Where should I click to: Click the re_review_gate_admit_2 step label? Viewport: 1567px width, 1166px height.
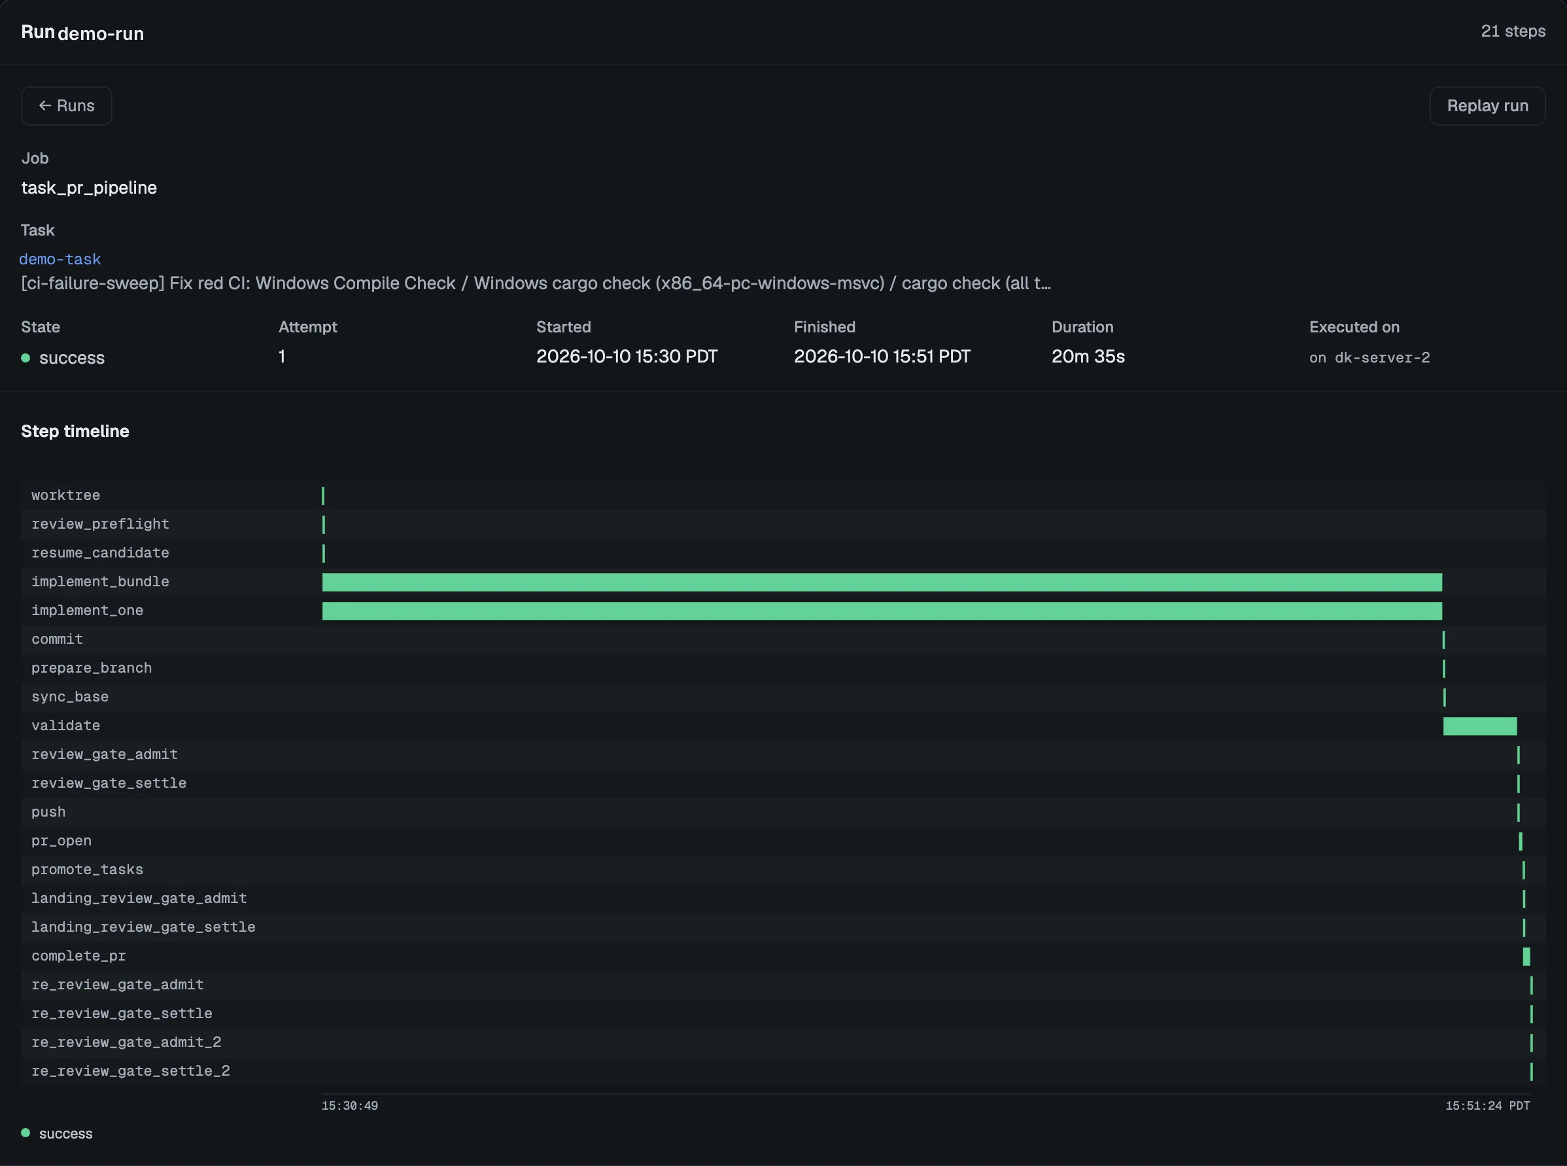126,1042
